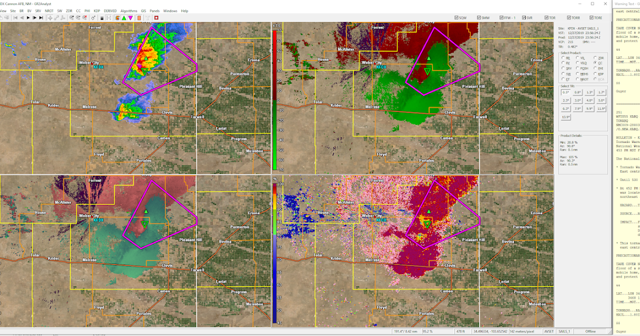Jump to the last radar frame
The width and height of the screenshot is (640, 336).
tap(40, 18)
